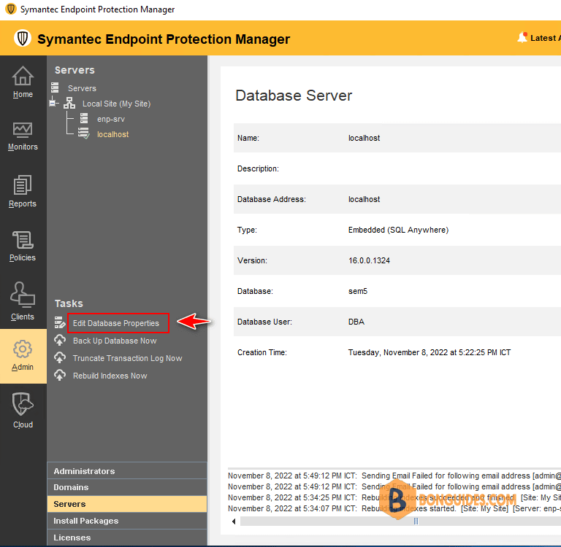Switch to the Licenses tab
561x547 pixels.
(x=127, y=538)
